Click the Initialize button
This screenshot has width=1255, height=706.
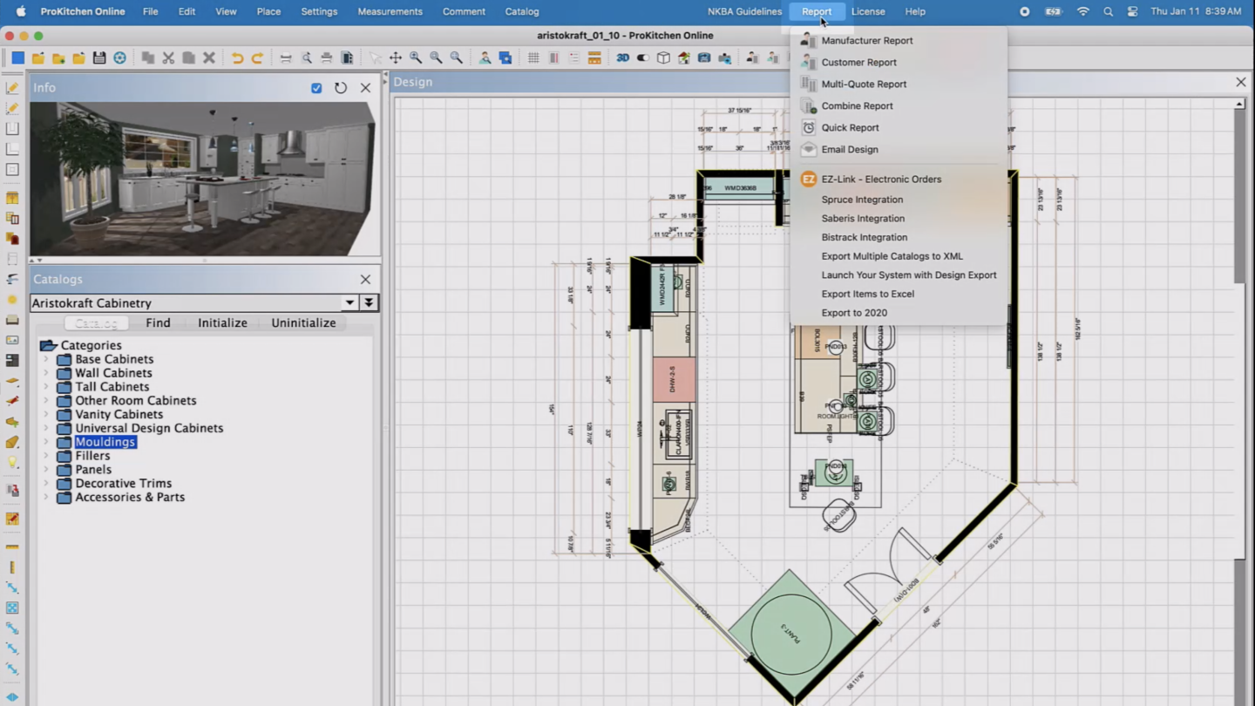[x=222, y=322]
